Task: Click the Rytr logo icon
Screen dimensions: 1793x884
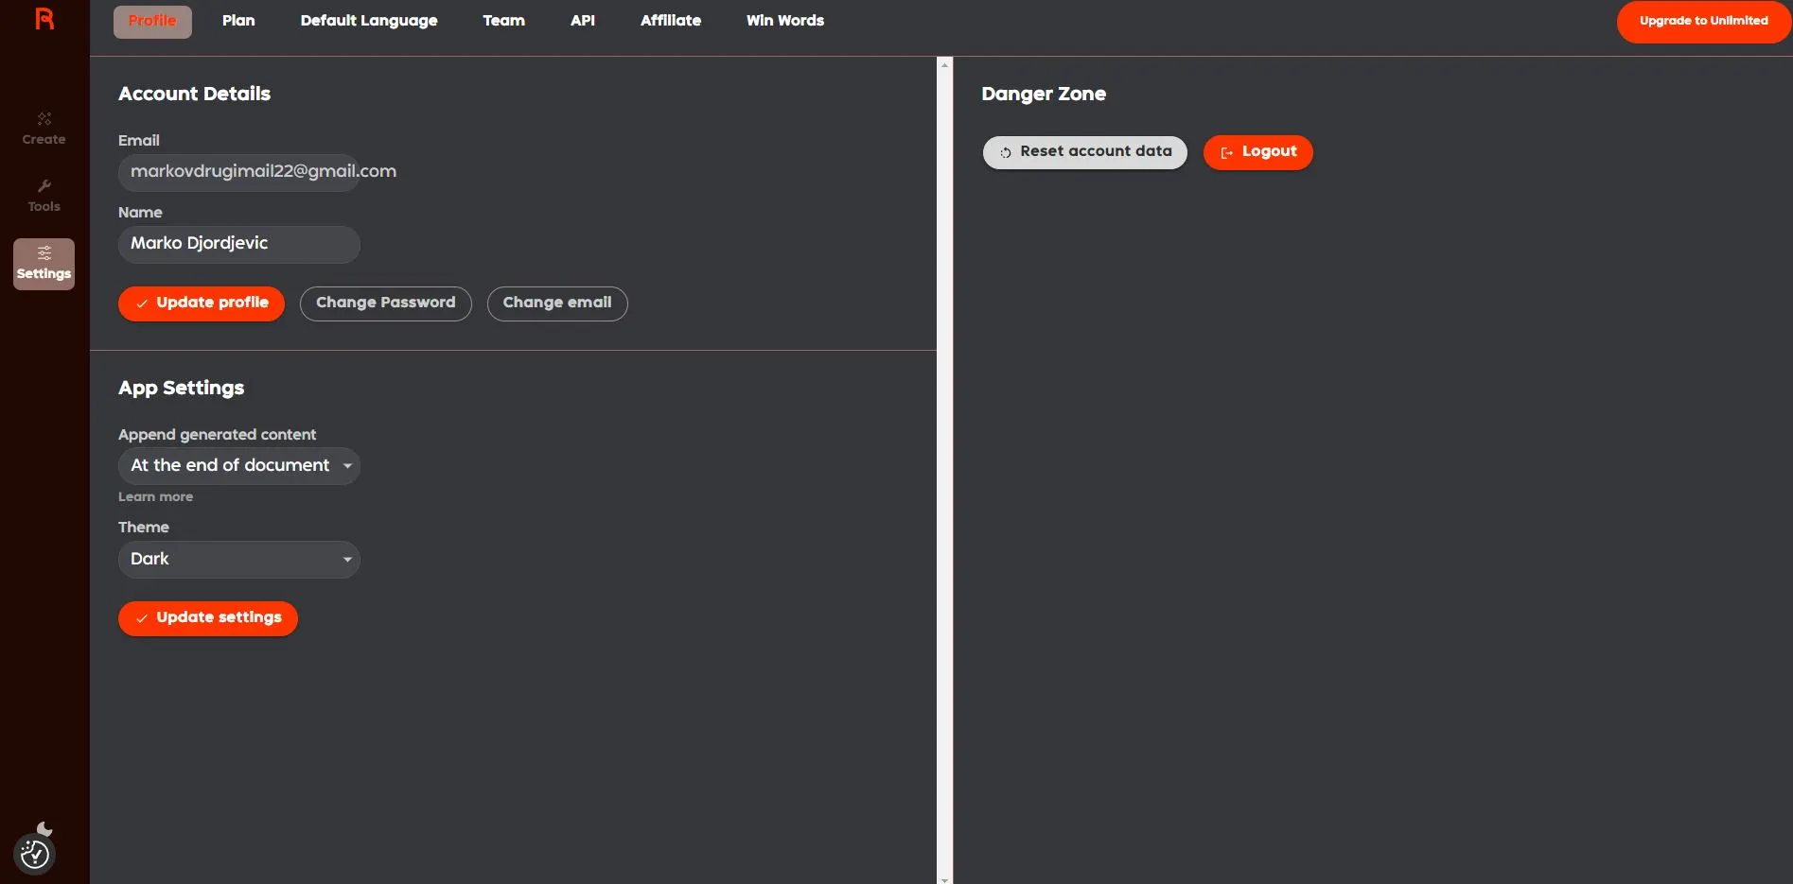Action: coord(44,19)
